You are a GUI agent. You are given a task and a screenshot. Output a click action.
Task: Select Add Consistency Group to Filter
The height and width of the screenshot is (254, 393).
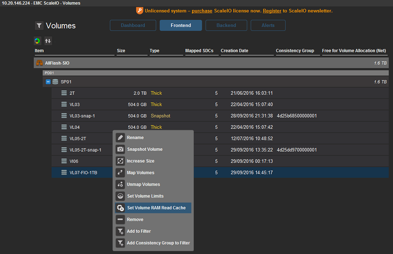[153, 243]
